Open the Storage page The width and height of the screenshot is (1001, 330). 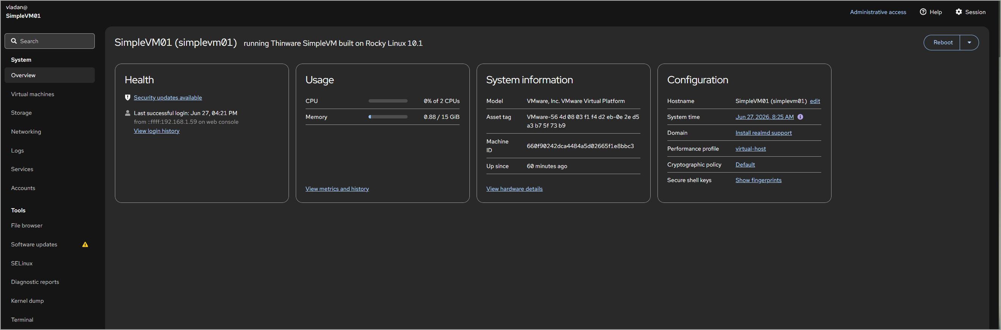click(x=50, y=113)
